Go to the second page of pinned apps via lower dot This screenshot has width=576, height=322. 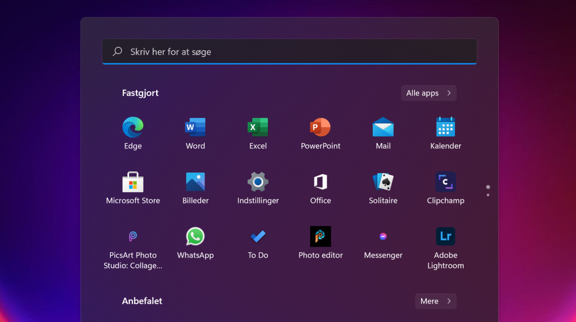pyautogui.click(x=488, y=195)
